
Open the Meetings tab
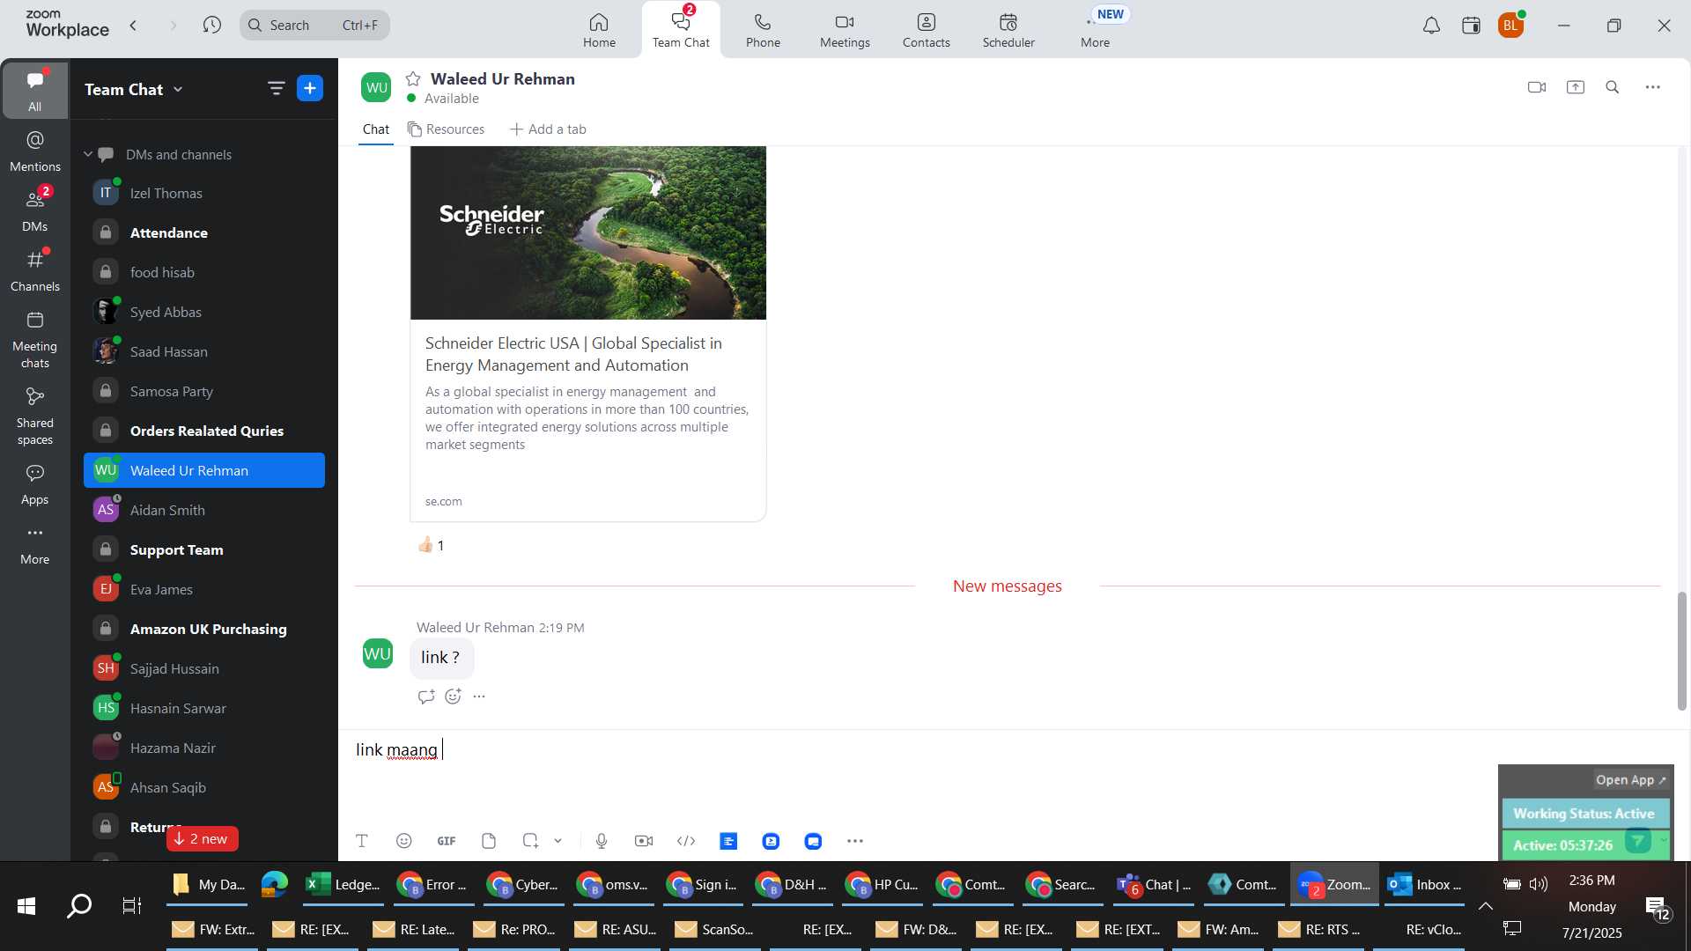click(x=845, y=30)
